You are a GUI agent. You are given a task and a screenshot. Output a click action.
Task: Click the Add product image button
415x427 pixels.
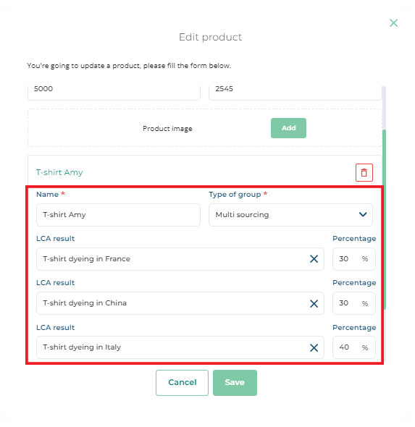click(288, 128)
